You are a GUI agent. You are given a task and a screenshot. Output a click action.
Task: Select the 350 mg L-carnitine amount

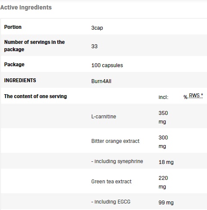click(x=163, y=117)
